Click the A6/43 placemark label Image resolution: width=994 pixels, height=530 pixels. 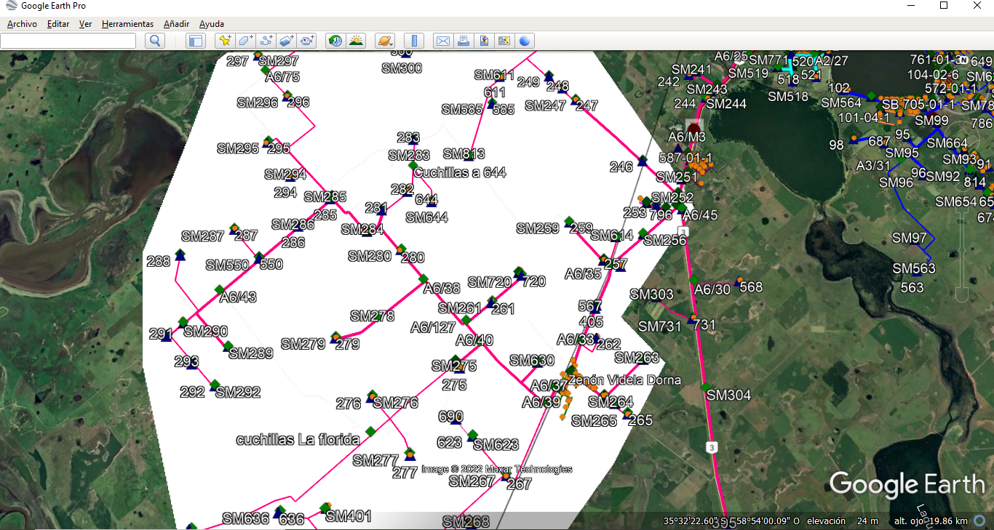(238, 297)
